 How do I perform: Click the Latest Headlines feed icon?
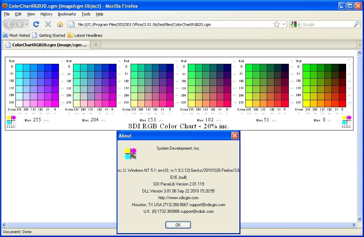click(71, 35)
